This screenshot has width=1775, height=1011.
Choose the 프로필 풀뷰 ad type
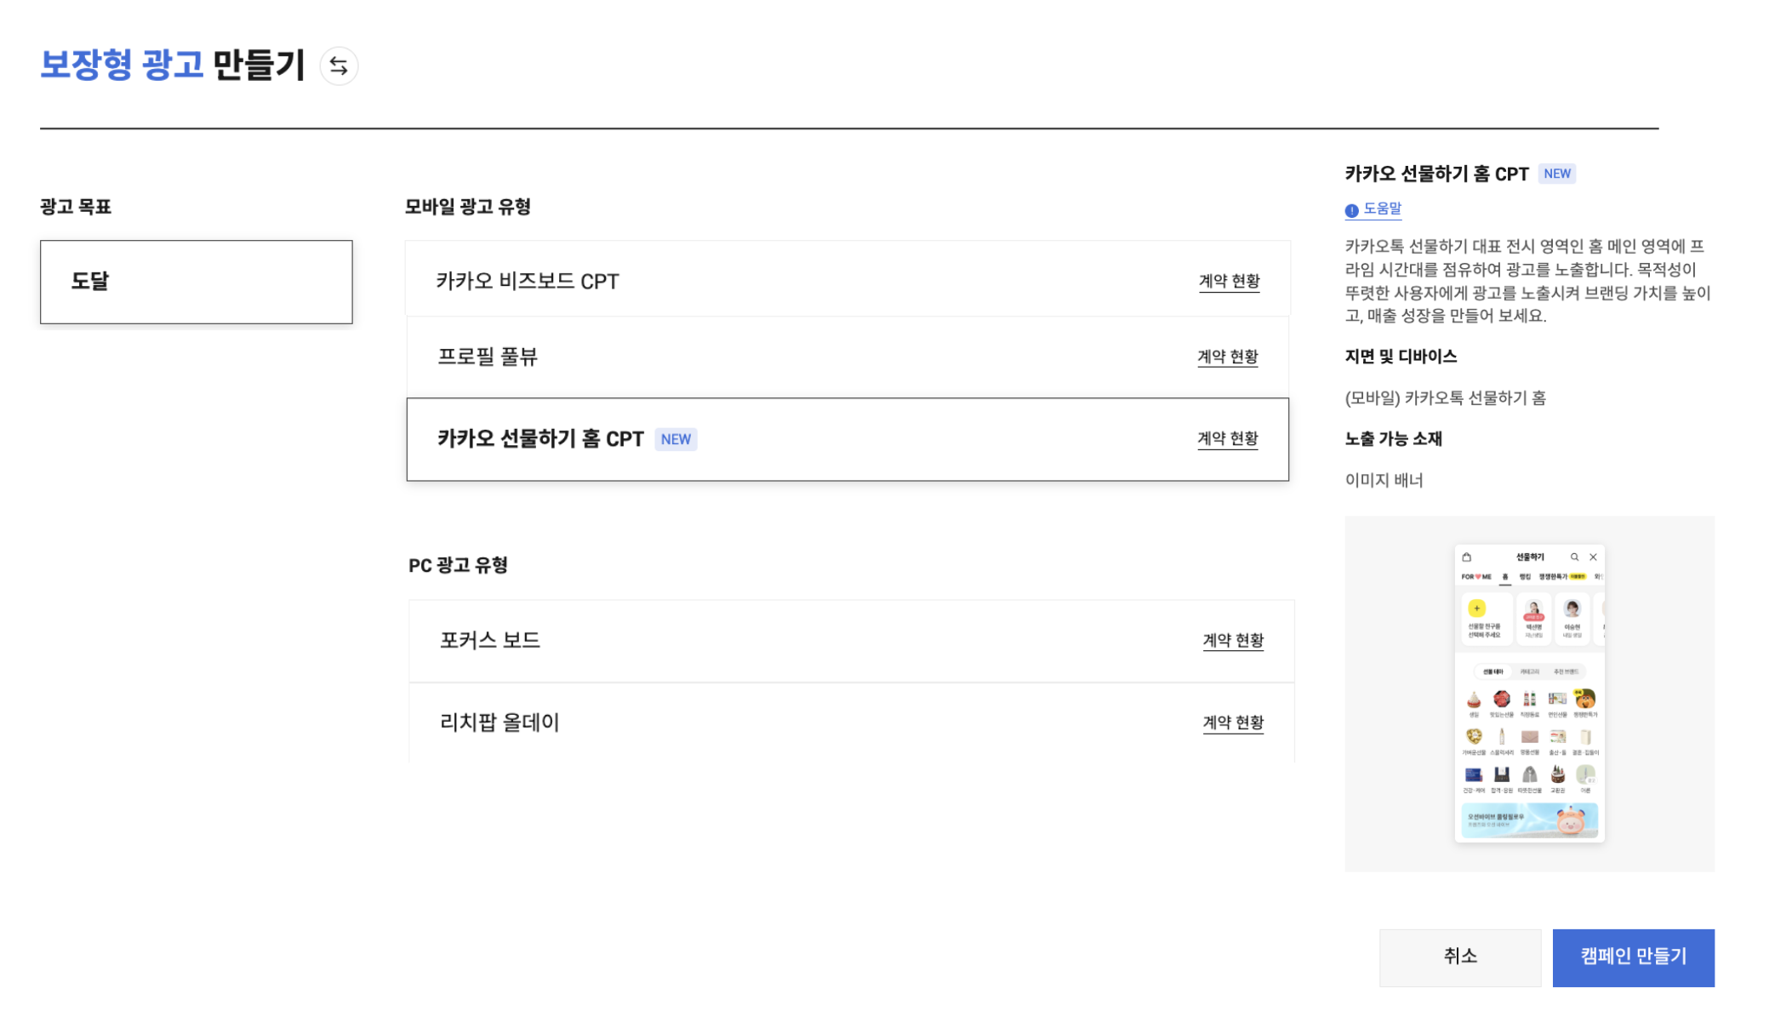766,357
